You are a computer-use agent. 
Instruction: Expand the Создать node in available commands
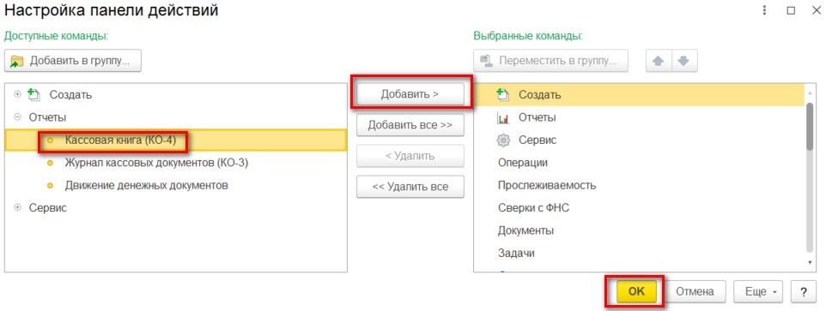(x=17, y=94)
